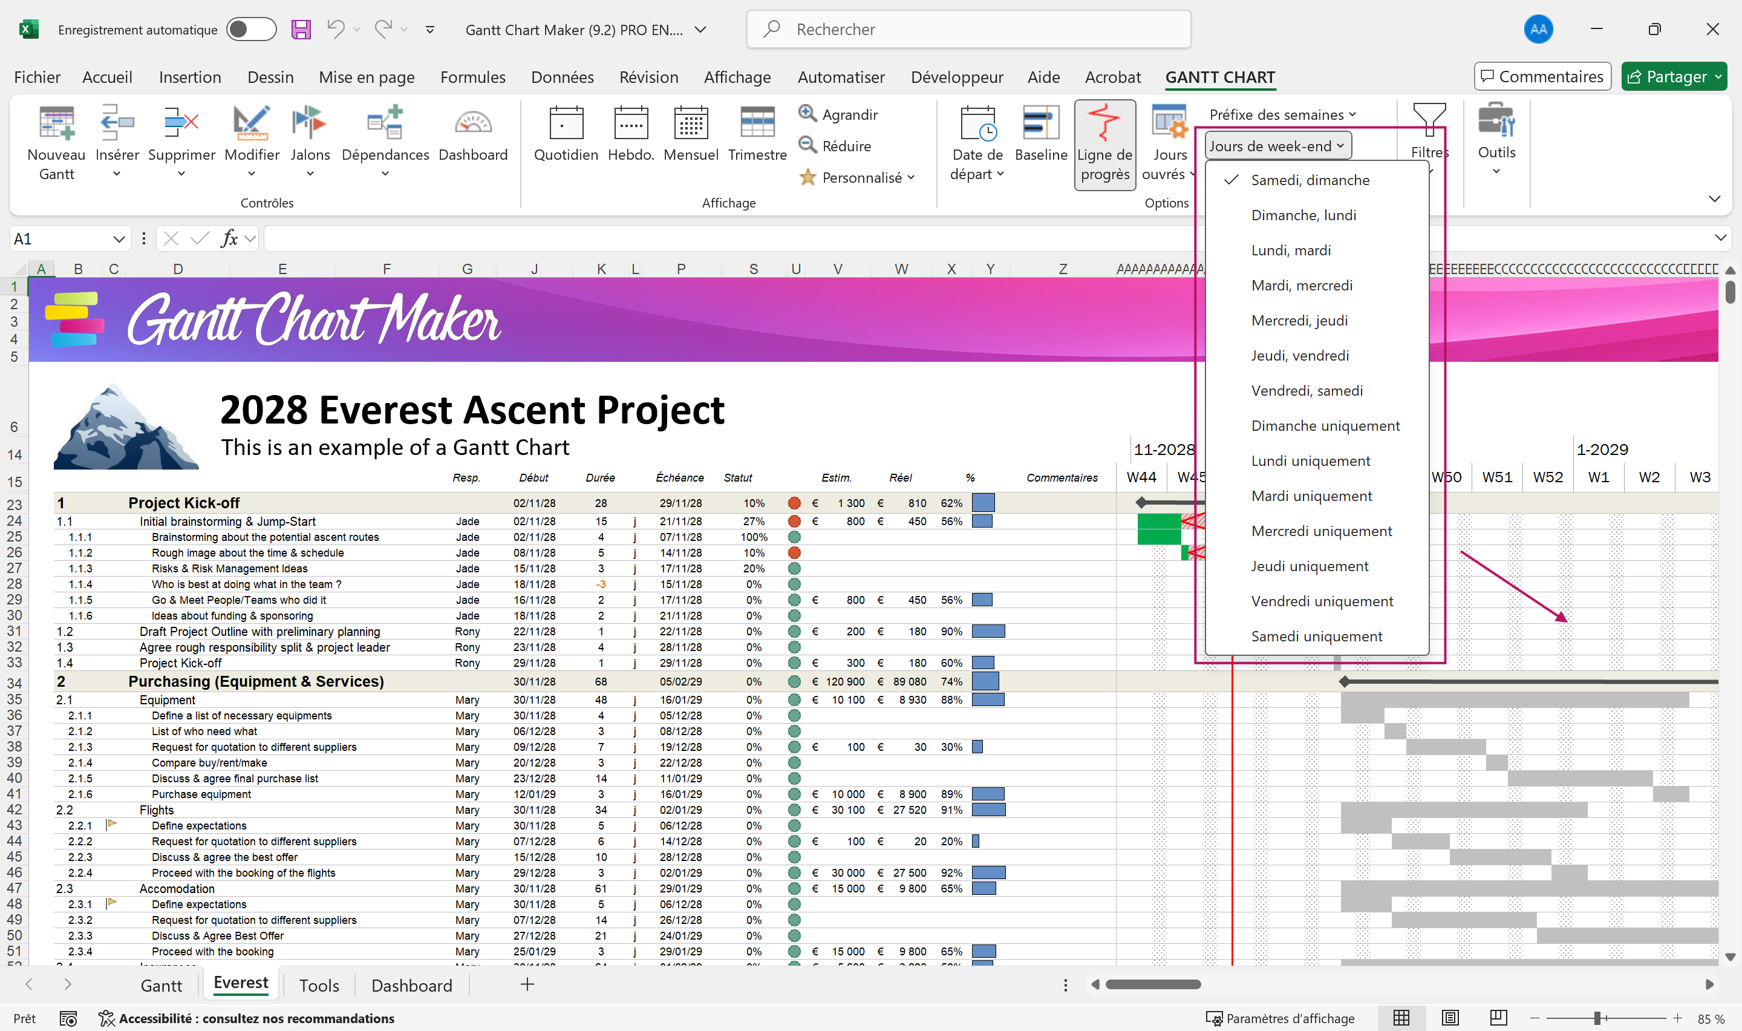This screenshot has width=1742, height=1031.
Task: Expand Préfixe des semaines dropdown
Action: click(x=1282, y=114)
